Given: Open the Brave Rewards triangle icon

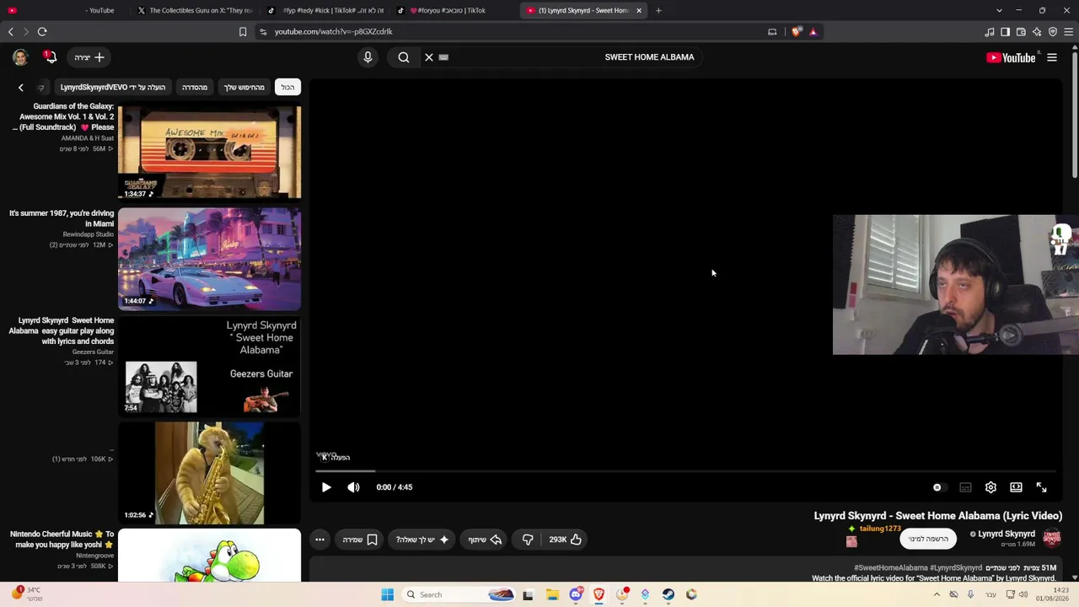Looking at the screenshot, I should tap(813, 32).
